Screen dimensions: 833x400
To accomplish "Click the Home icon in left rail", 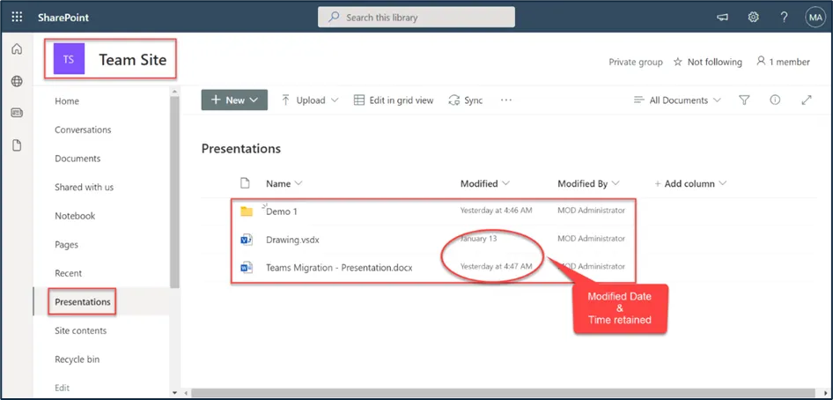I will point(17,49).
